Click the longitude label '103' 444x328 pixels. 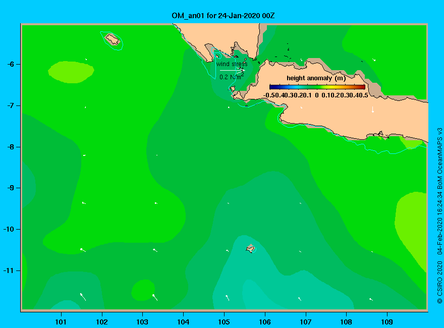click(142, 322)
